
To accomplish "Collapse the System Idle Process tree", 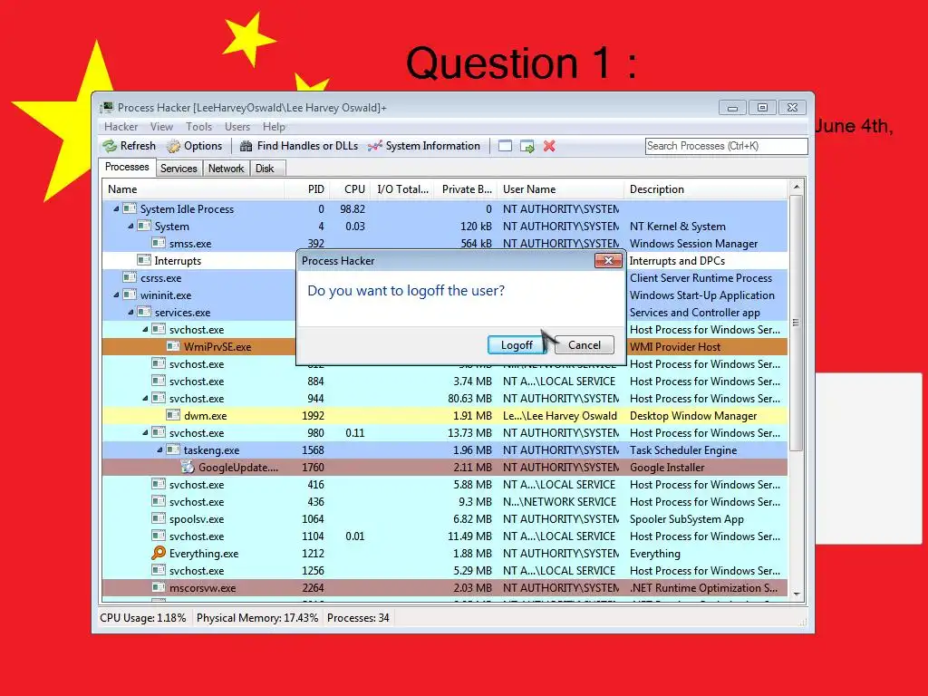I will click(x=116, y=209).
